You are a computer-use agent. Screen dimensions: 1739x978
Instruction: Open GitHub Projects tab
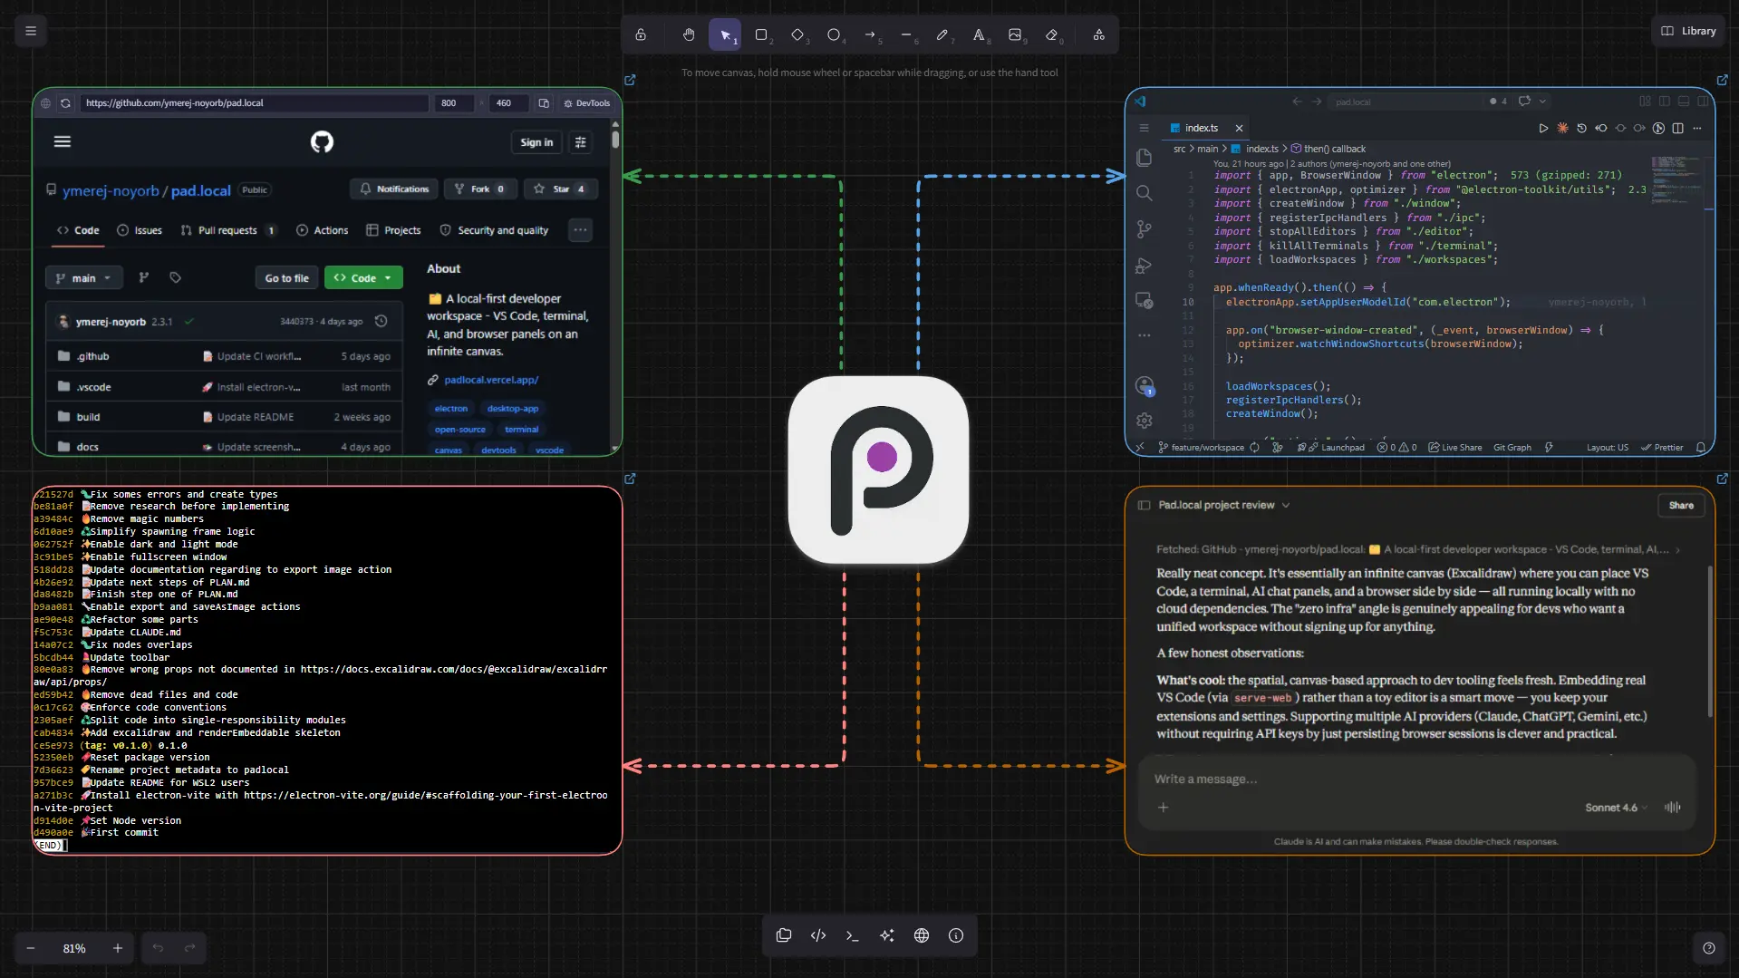[x=393, y=230]
